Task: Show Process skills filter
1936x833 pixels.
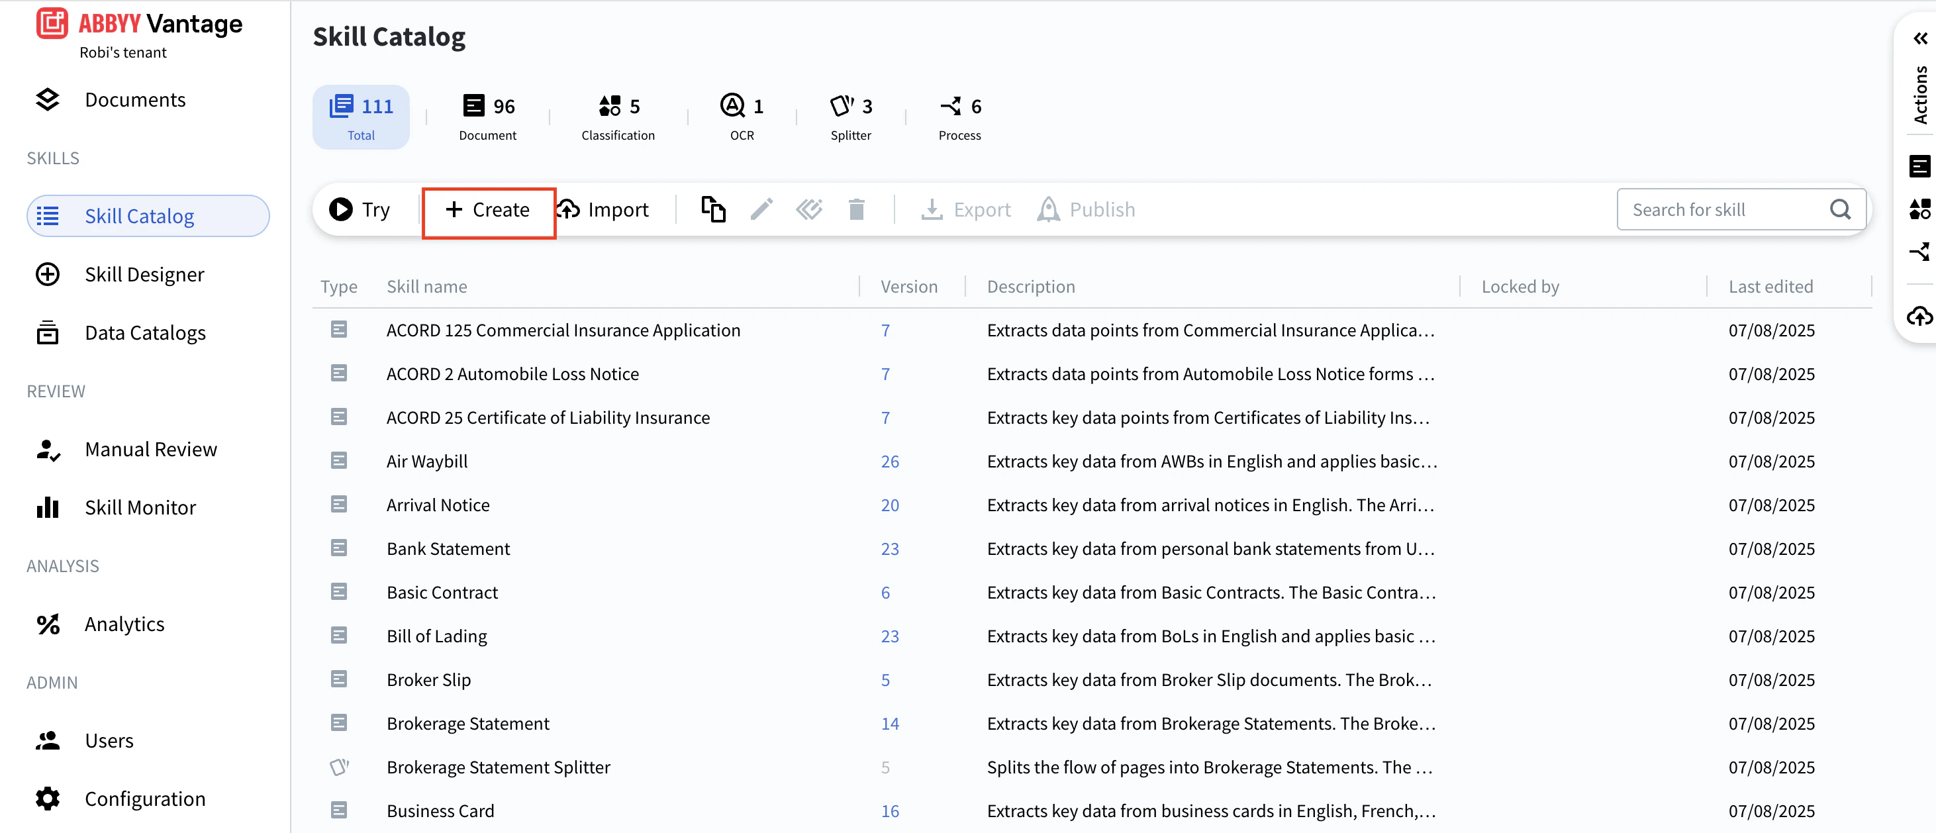Action: (x=959, y=117)
